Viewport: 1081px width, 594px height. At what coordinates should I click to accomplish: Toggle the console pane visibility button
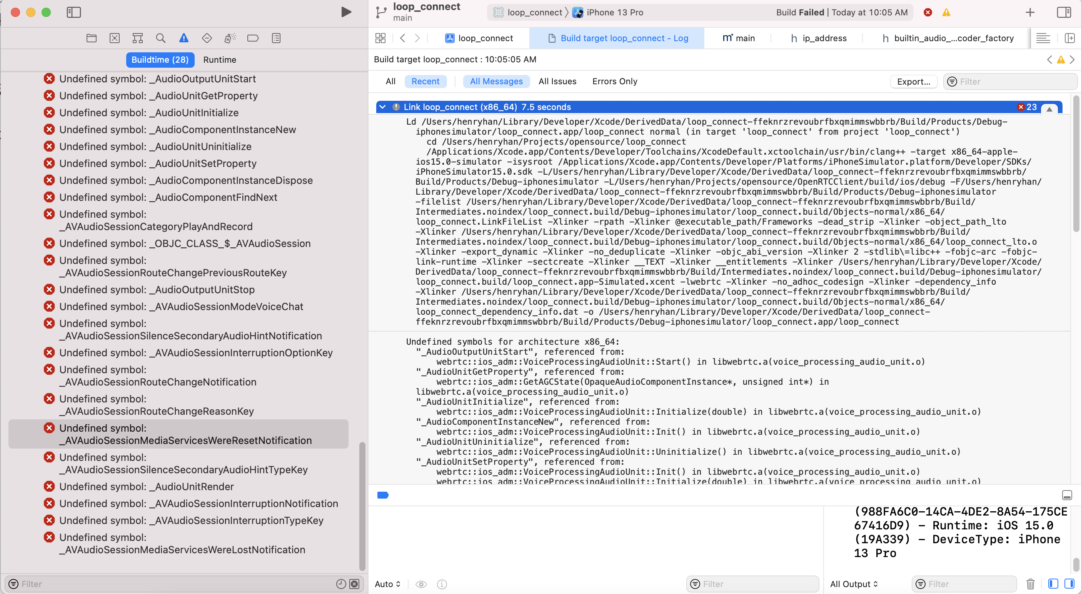[1069, 584]
